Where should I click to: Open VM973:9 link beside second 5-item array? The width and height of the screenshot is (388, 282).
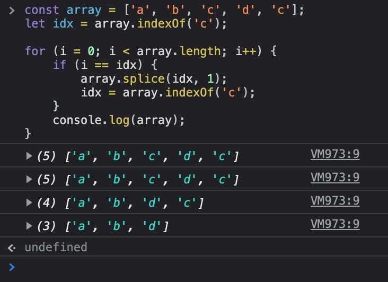[335, 178]
